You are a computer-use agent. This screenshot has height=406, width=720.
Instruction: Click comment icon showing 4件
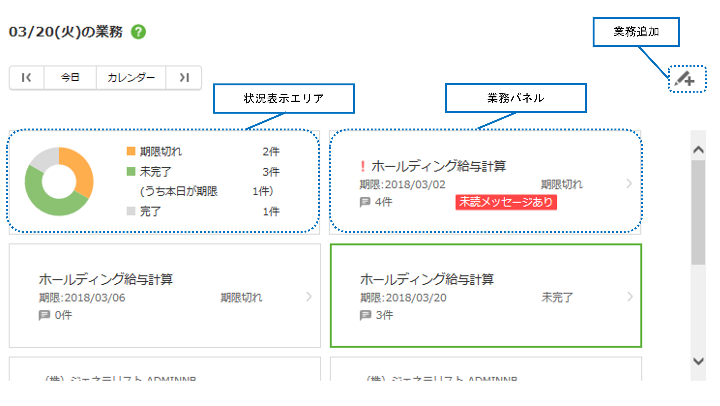click(x=365, y=202)
